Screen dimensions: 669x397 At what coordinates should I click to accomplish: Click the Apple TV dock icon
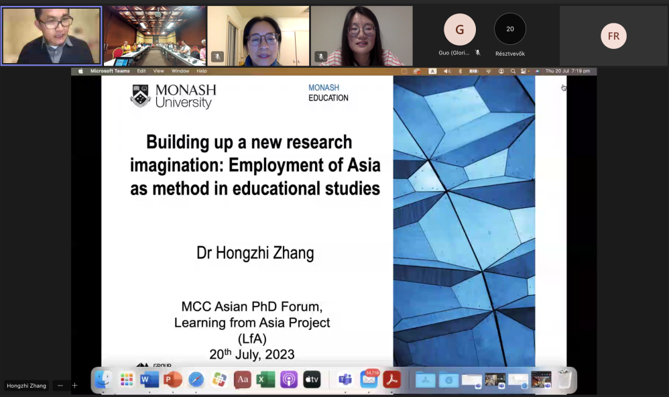pyautogui.click(x=312, y=380)
